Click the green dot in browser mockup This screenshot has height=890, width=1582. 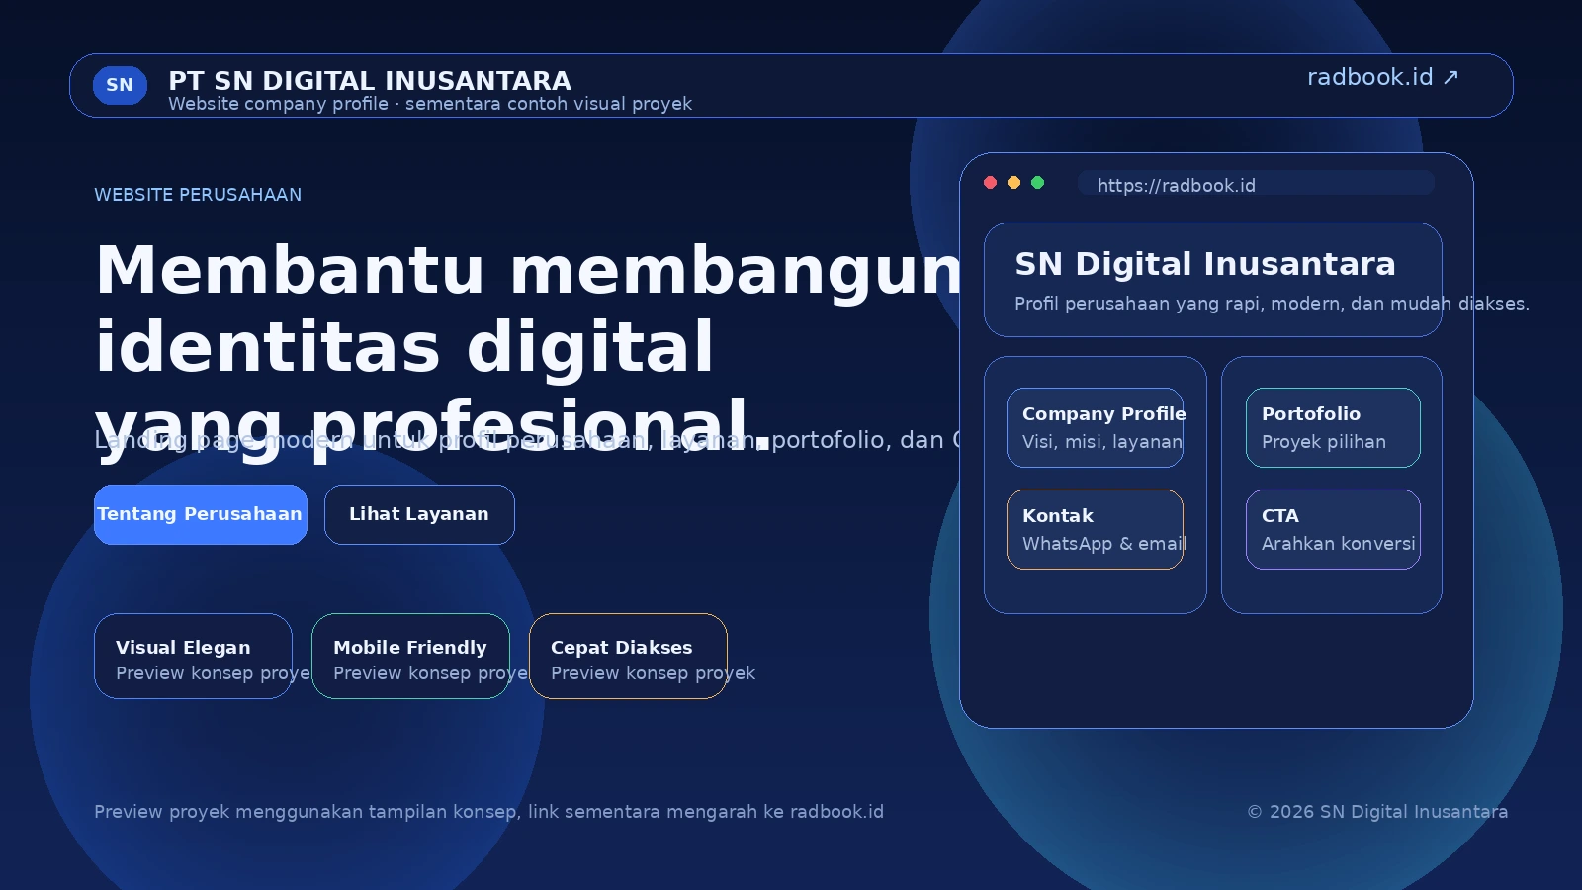(1037, 182)
